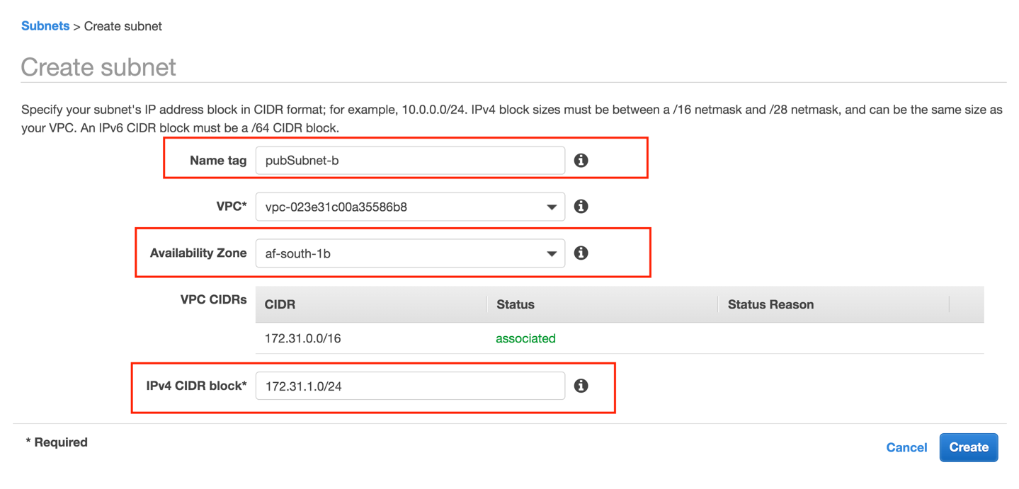
Task: Click the Create subnet breadcrumb text
Action: [123, 26]
